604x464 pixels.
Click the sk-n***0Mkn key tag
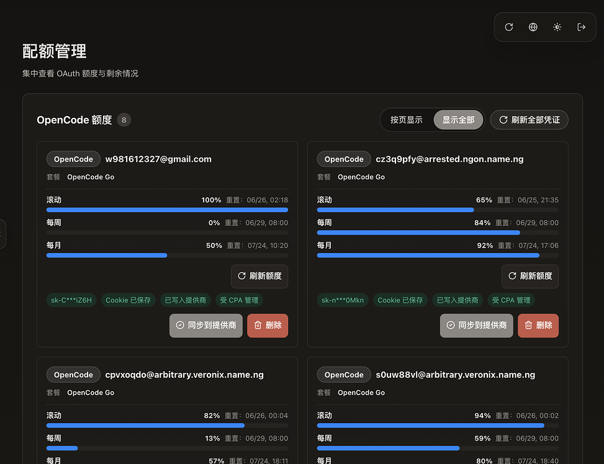pyautogui.click(x=343, y=300)
